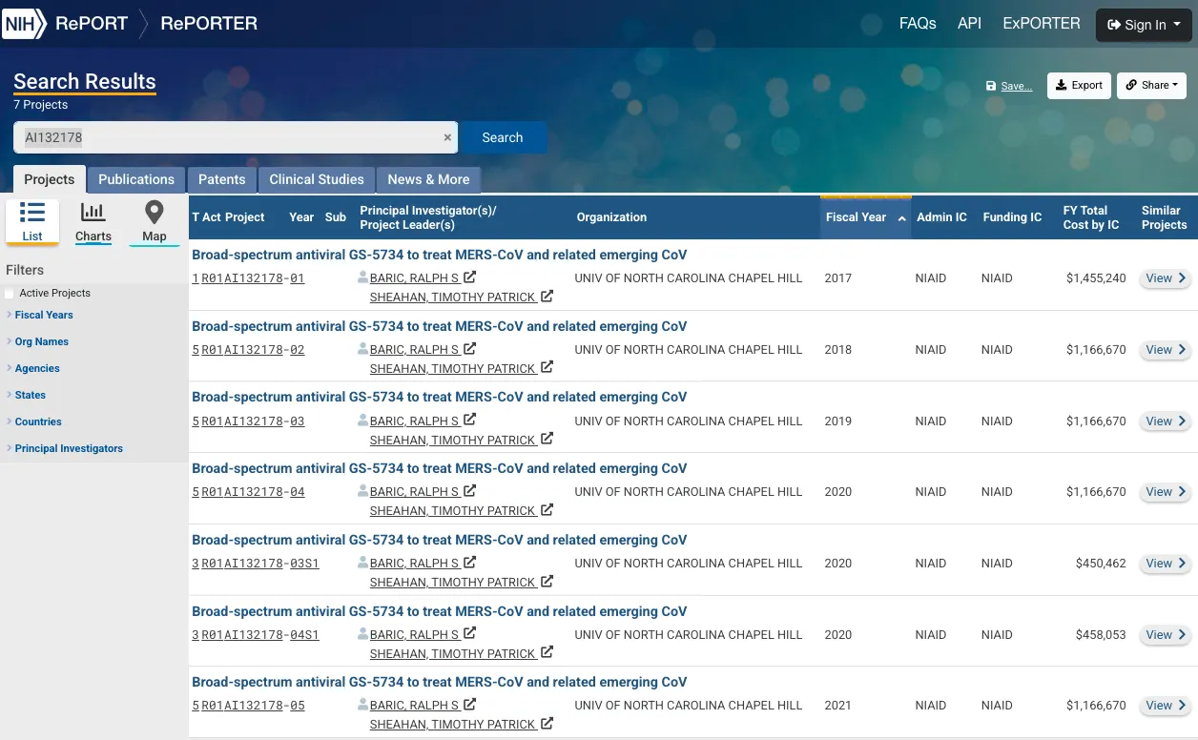Open FAQs in the top navigation
1198x740 pixels.
coord(918,24)
